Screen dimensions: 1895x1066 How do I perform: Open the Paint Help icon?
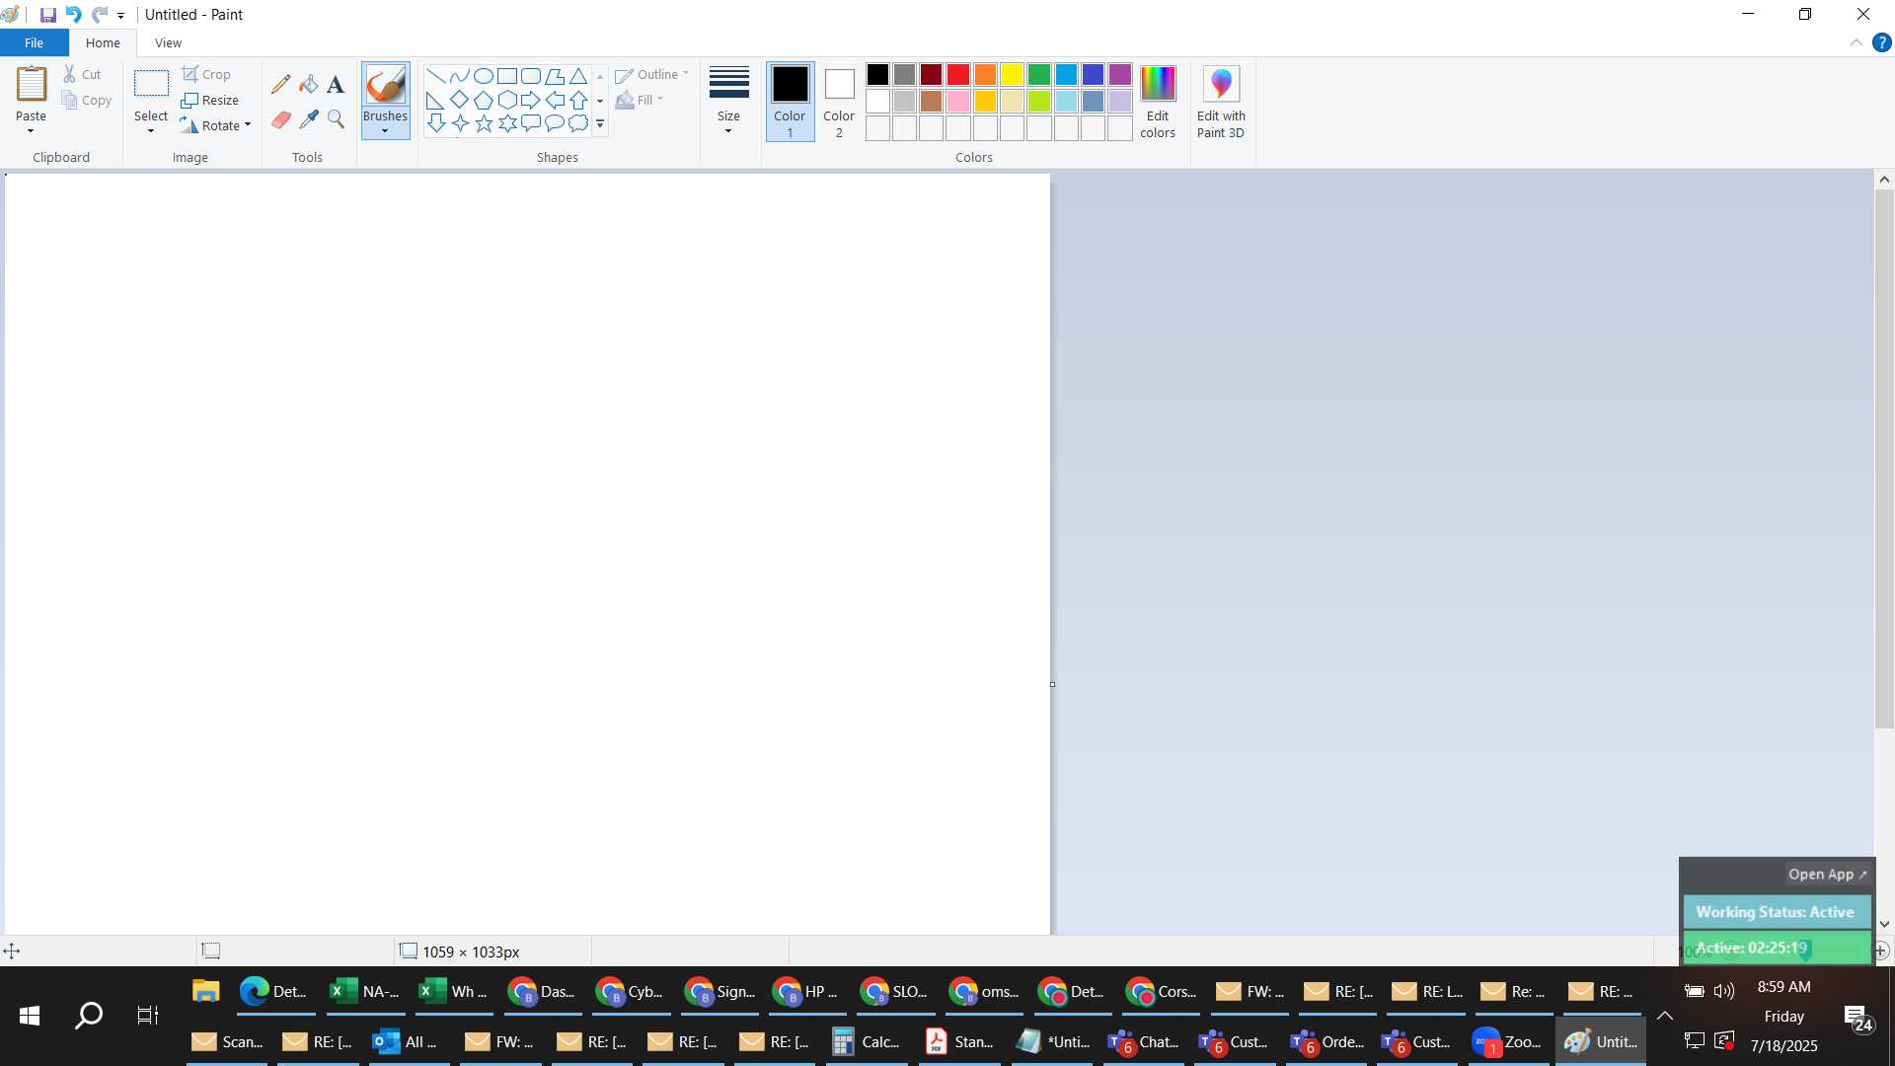(x=1881, y=43)
